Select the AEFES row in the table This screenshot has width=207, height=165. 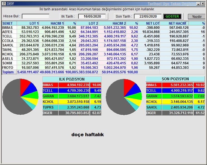[103, 32]
